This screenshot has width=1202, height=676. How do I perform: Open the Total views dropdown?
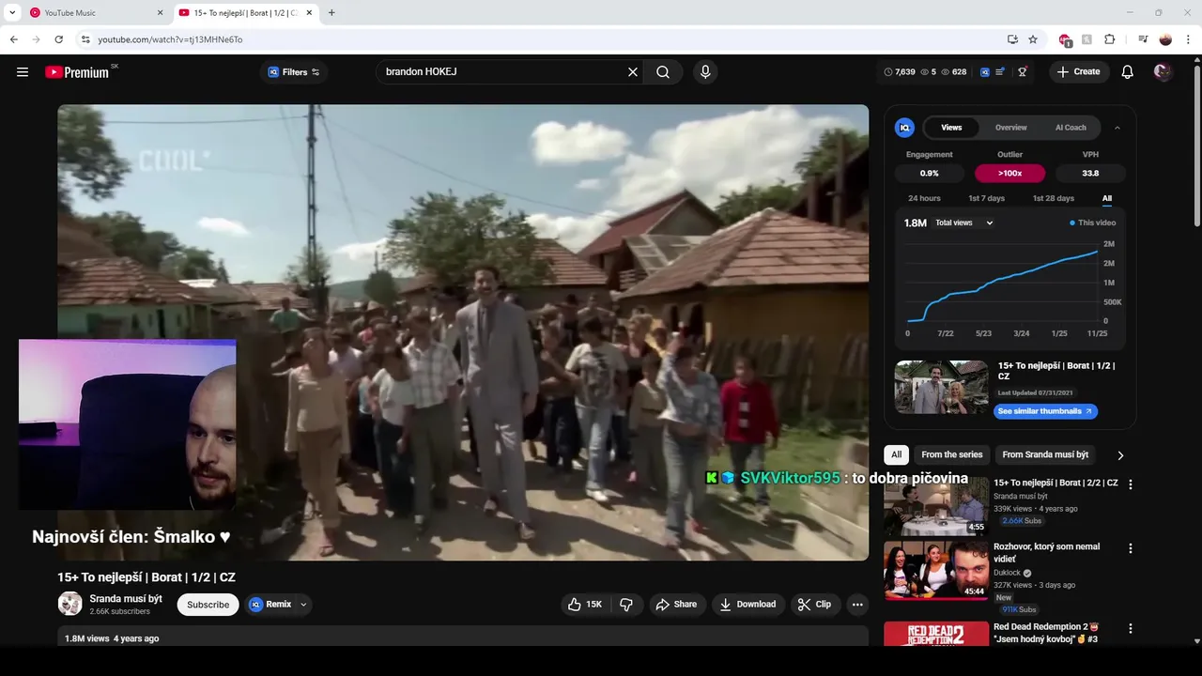tap(964, 223)
